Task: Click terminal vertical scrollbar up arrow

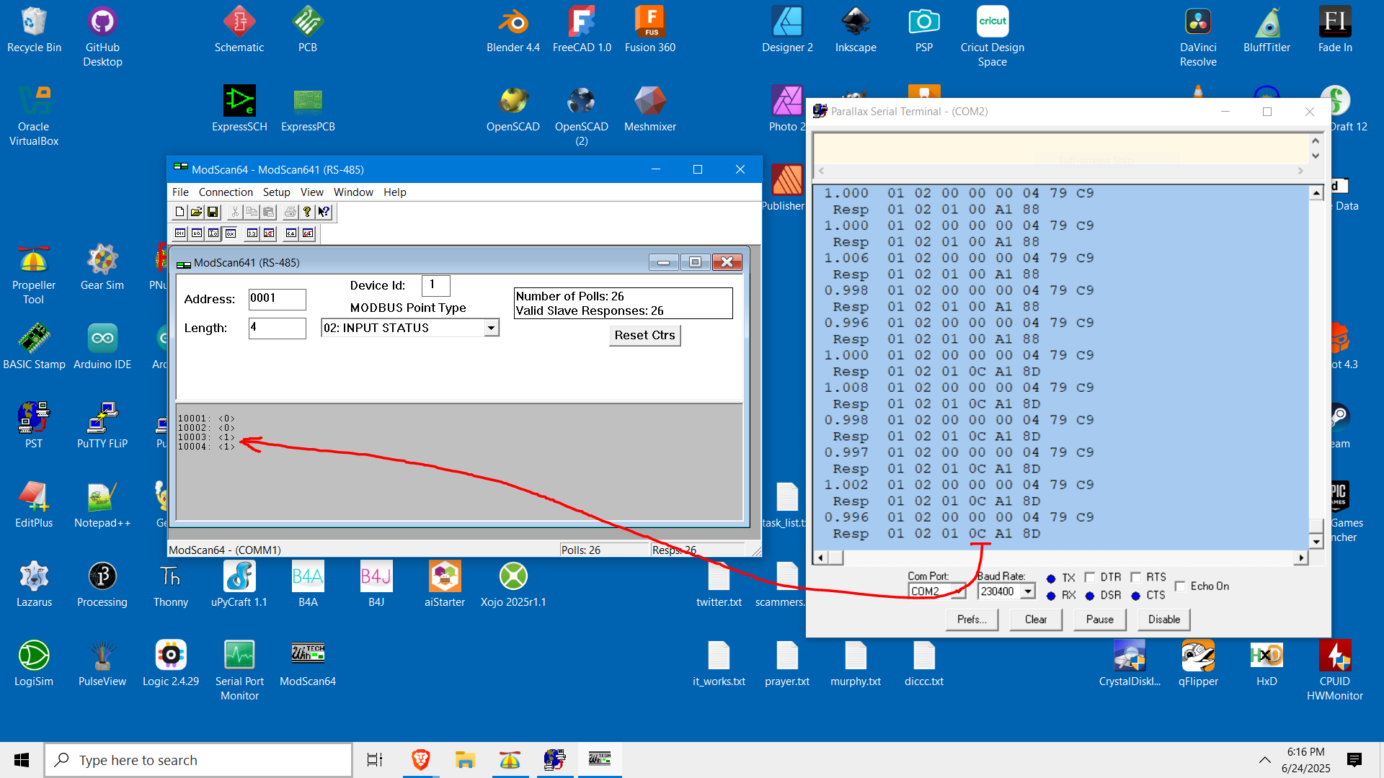Action: [x=1316, y=192]
